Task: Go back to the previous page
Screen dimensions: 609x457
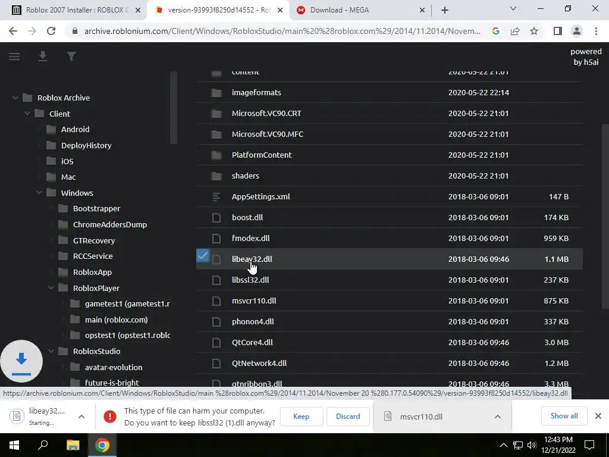Action: click(13, 31)
